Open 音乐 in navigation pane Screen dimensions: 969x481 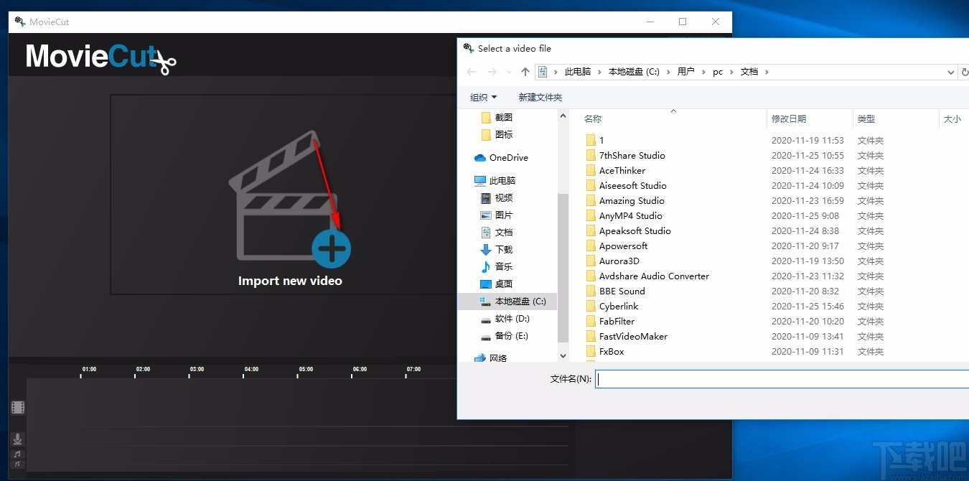point(497,266)
